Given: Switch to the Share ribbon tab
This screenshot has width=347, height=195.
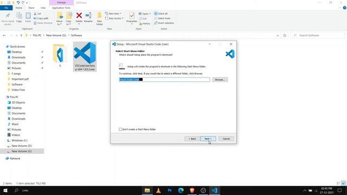Looking at the screenshot, I should coord(31,8).
